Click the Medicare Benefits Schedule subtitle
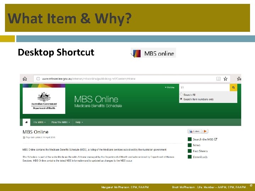The image size is (255, 191). 98,106
